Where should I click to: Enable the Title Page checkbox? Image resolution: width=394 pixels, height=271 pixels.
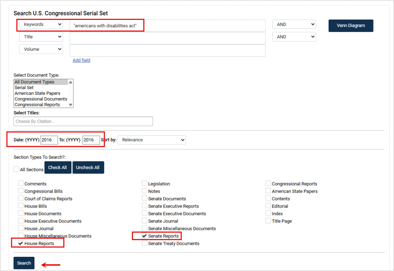[x=268, y=221]
